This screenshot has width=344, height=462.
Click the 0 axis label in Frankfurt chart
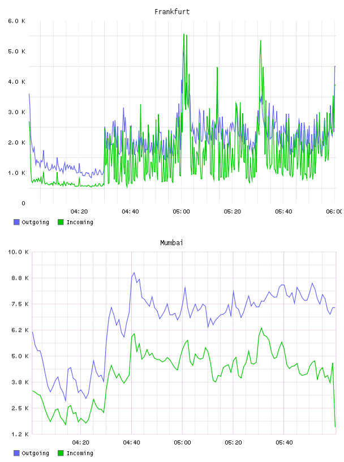click(x=24, y=203)
